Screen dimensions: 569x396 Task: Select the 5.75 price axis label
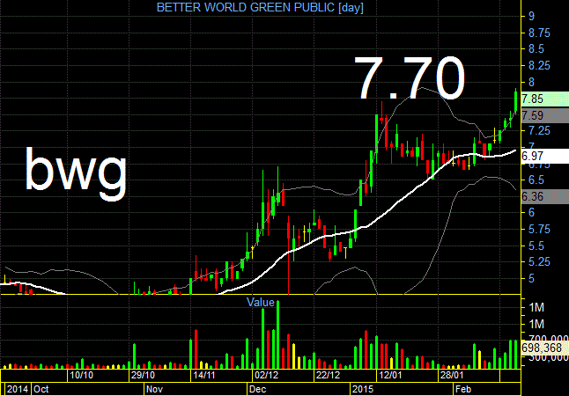(539, 229)
